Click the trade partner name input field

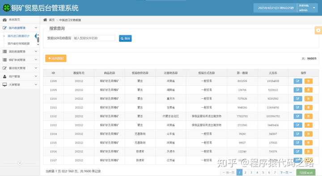pos(94,38)
